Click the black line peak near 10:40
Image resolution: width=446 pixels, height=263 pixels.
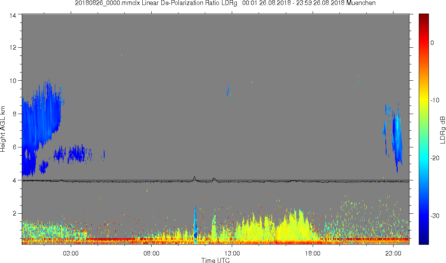(194, 178)
